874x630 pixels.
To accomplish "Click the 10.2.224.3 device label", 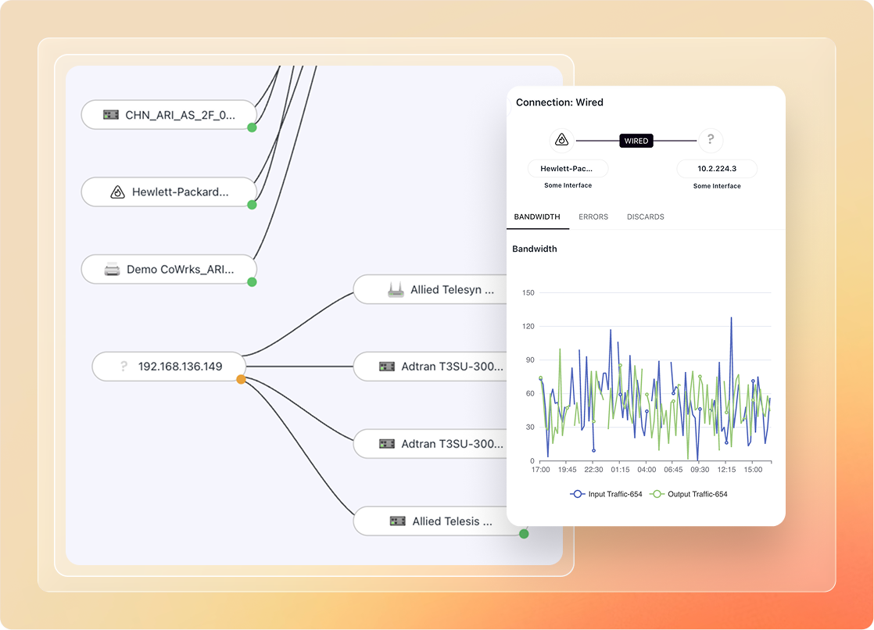I will pyautogui.click(x=716, y=169).
